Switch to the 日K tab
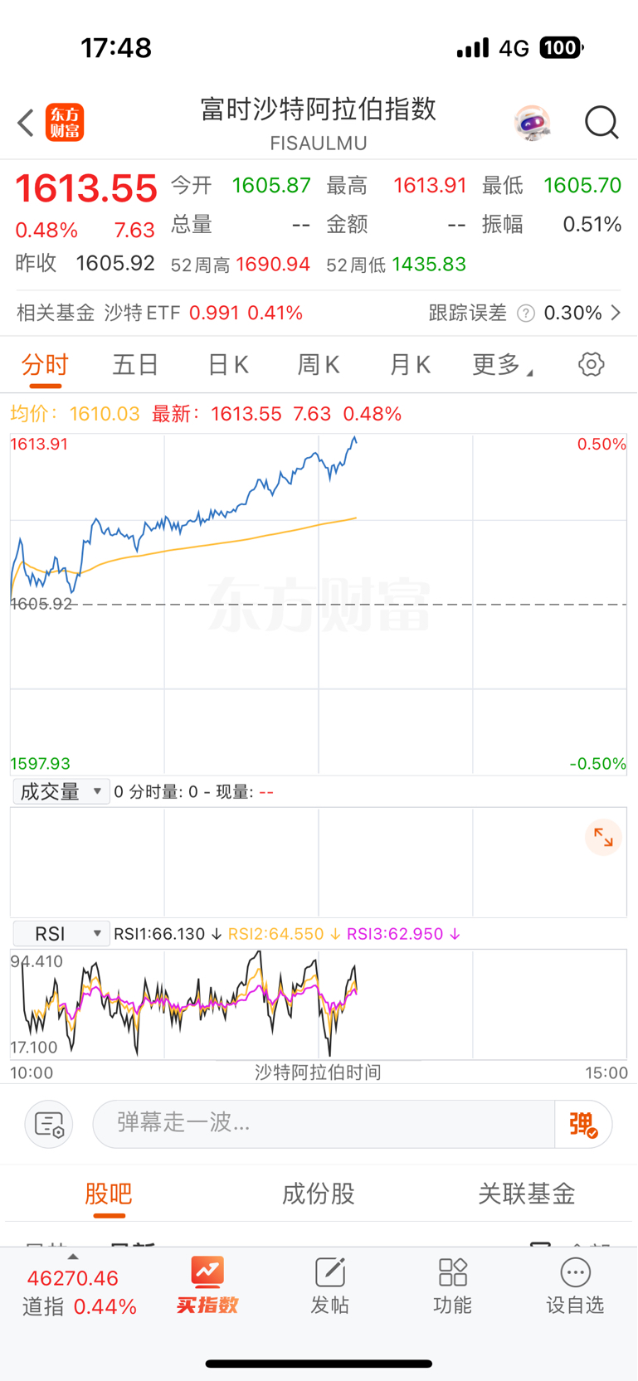This screenshot has width=638, height=1381. [x=227, y=364]
